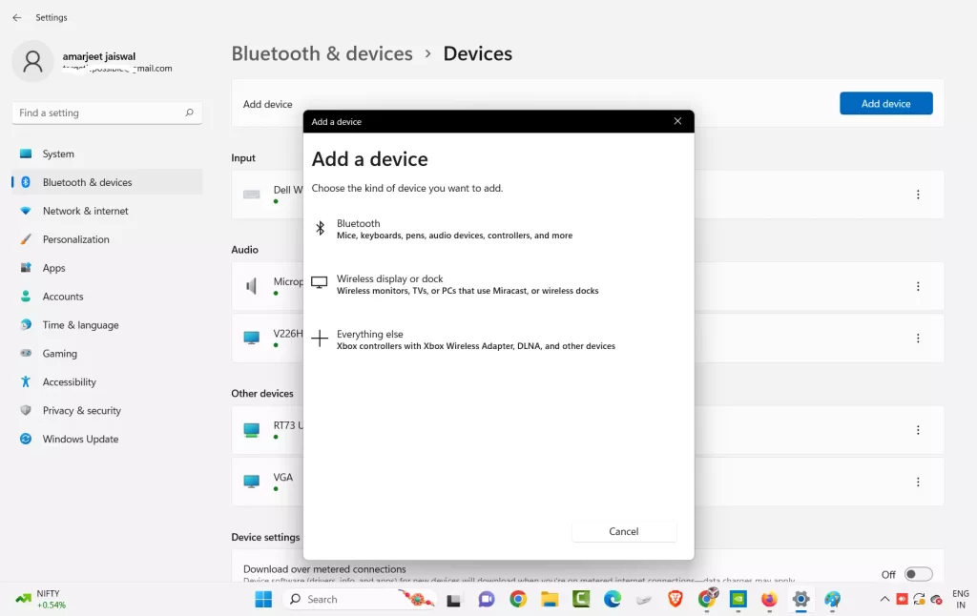This screenshot has height=616, width=977.
Task: Choose Bluetooth in Add a device dialog
Action: [498, 229]
